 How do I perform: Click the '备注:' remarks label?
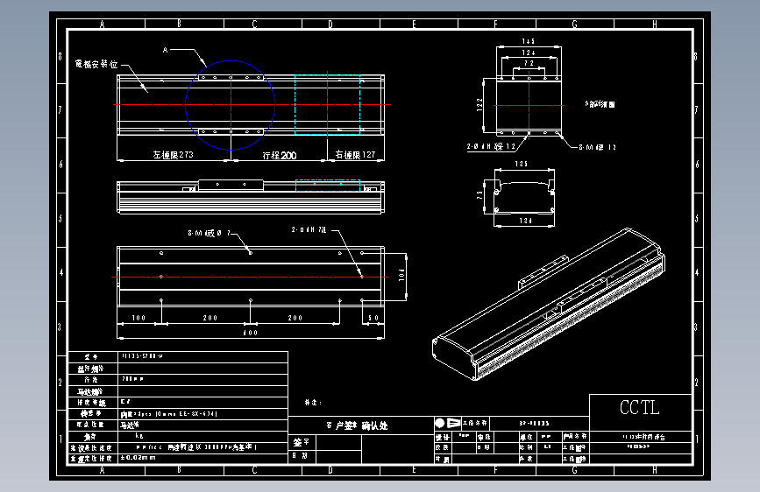[313, 403]
